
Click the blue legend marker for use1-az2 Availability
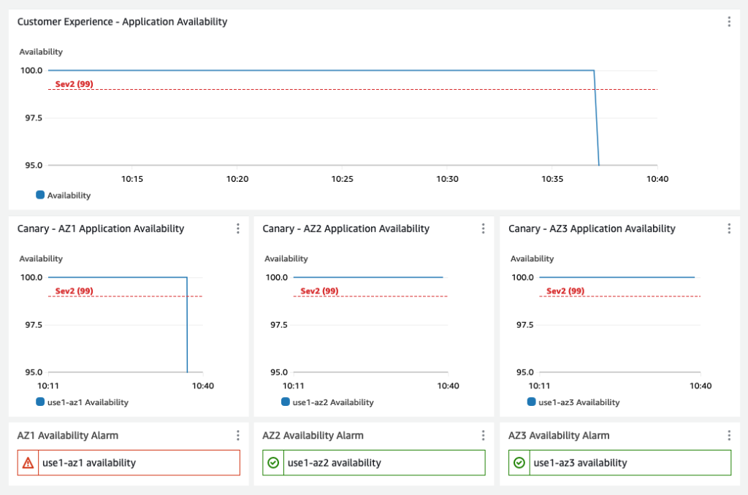pyautogui.click(x=287, y=402)
